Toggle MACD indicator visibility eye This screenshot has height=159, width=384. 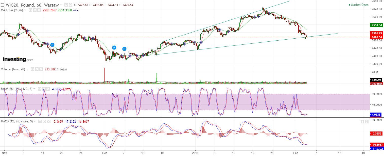(x=40, y=121)
